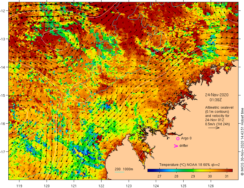Image resolution: width=244 pixels, height=188 pixels.
Task: Click the temperature colour bar
Action: 190,171
